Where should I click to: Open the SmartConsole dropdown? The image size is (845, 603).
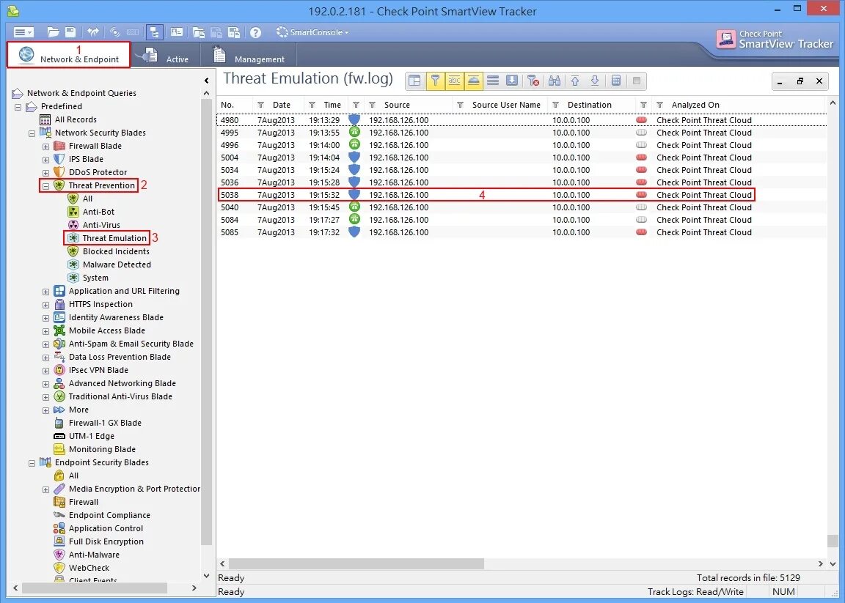coord(312,32)
